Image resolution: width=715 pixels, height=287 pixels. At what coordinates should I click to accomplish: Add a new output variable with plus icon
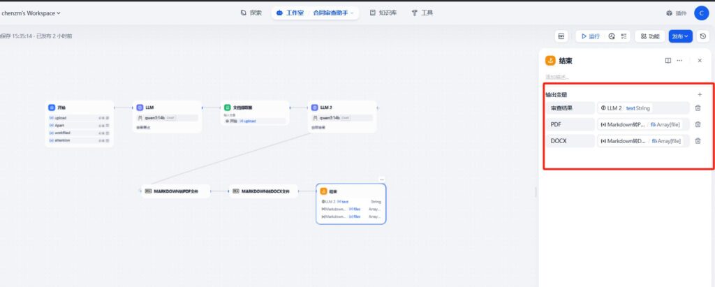point(700,94)
